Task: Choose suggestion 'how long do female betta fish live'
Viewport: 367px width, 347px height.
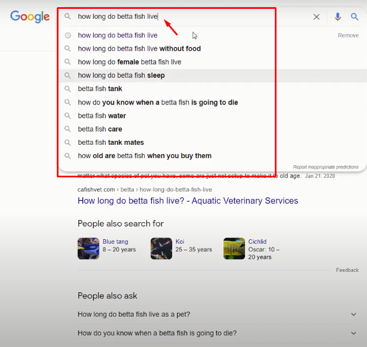Action: (x=130, y=62)
